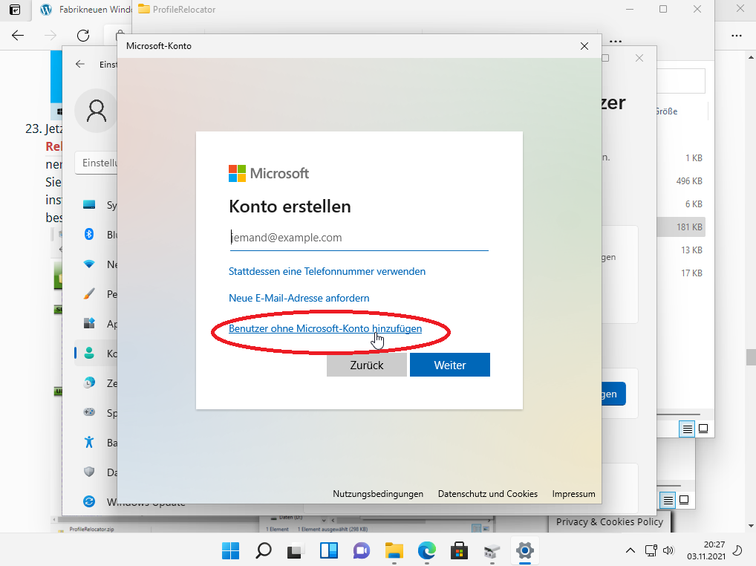Open the Impressum link
Image resolution: width=756 pixels, height=566 pixels.
coord(574,494)
